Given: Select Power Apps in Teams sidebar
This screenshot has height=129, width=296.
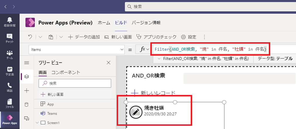Looking at the screenshot, I should click(x=10, y=120).
